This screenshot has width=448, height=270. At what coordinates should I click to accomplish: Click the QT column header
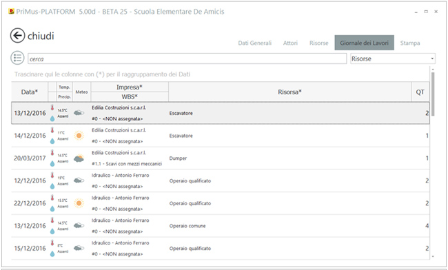(420, 92)
